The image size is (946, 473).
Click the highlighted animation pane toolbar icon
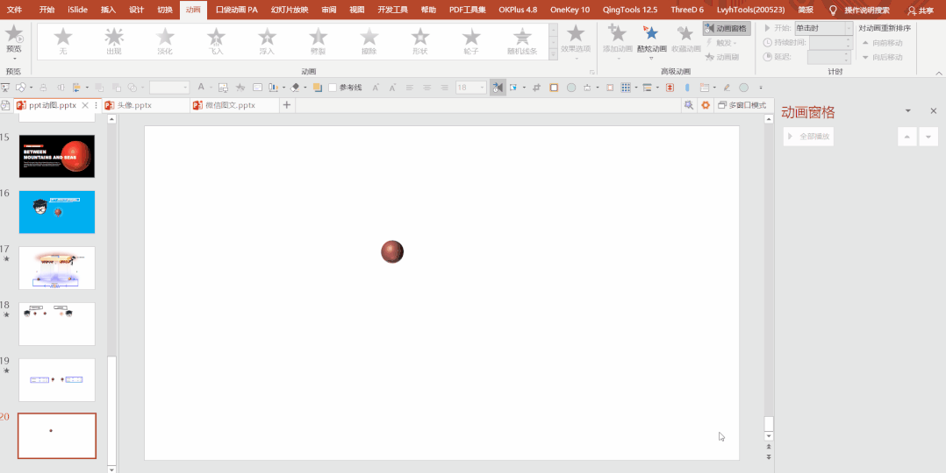497,88
